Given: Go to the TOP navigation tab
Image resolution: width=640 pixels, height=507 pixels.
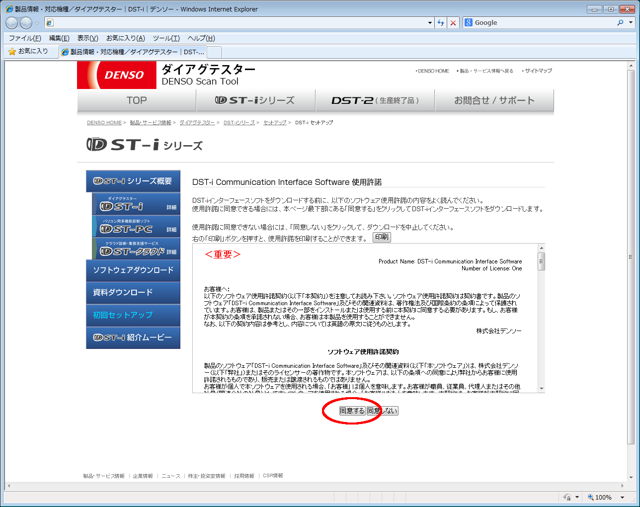Looking at the screenshot, I should [137, 100].
